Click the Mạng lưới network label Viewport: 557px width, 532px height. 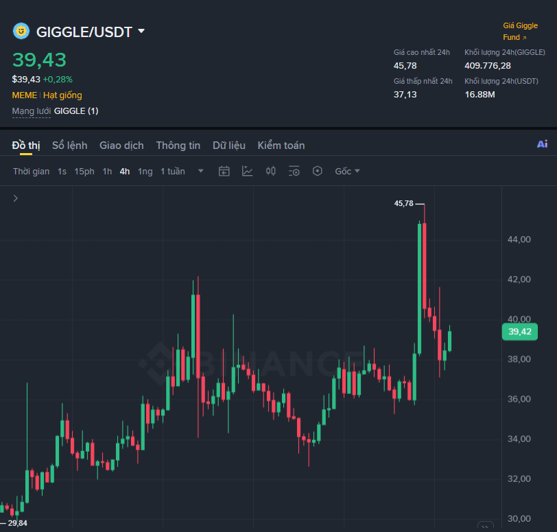tap(32, 111)
